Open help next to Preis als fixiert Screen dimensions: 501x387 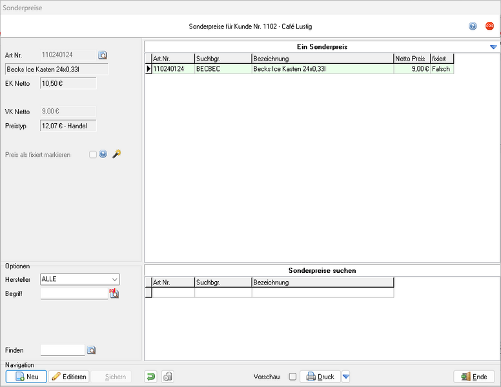pyautogui.click(x=103, y=154)
